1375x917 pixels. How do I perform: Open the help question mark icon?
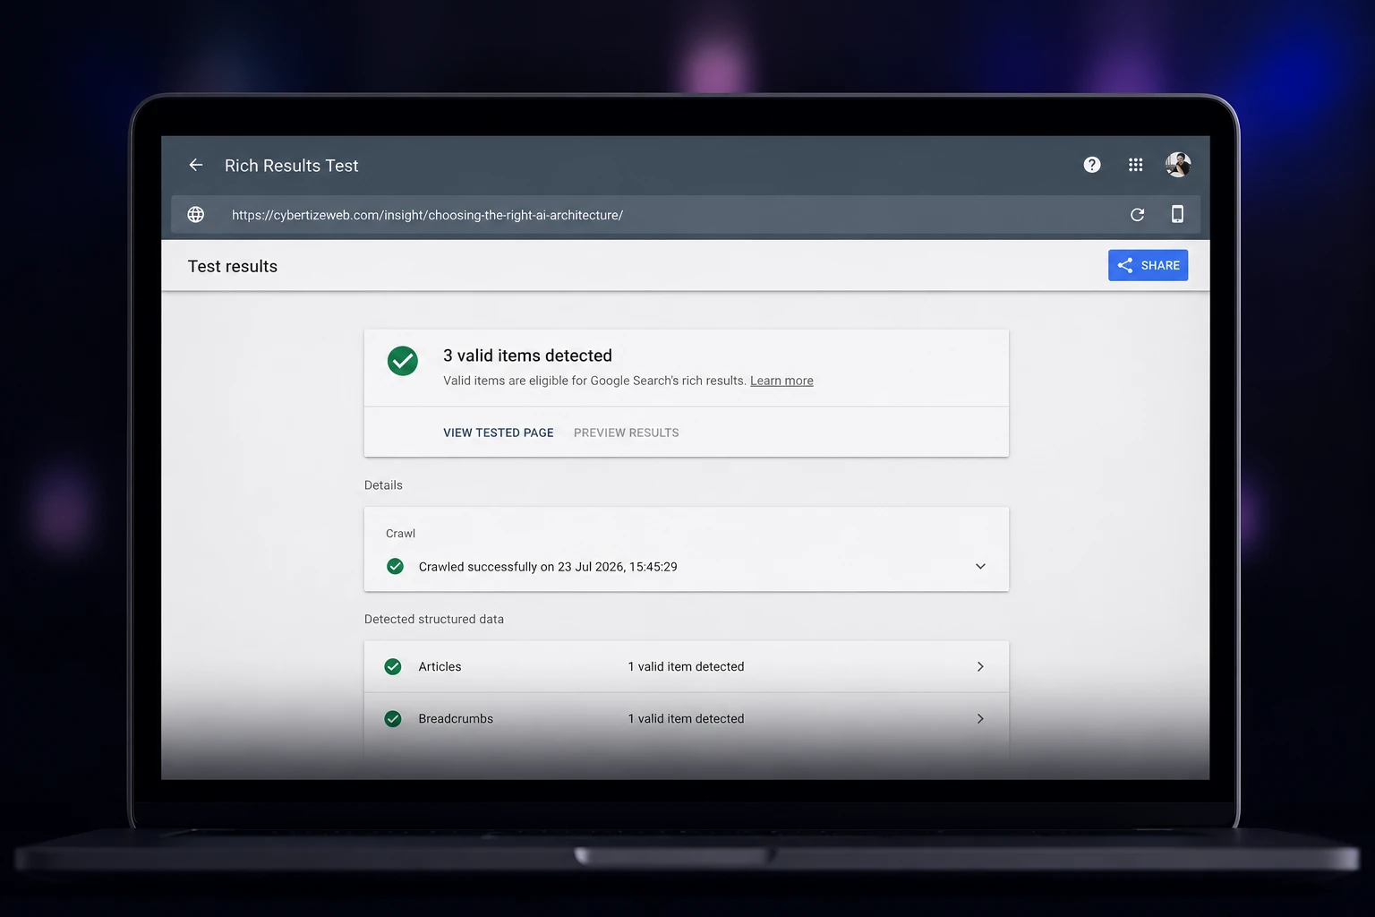pyautogui.click(x=1092, y=165)
